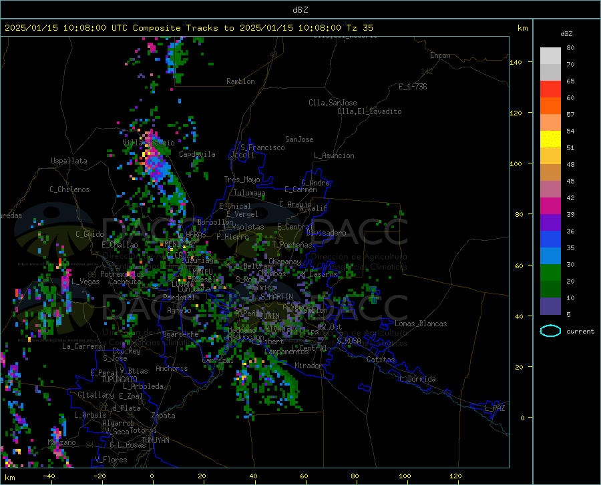
Task: Click the 100 km tick on vertical axis
Action: (x=516, y=163)
